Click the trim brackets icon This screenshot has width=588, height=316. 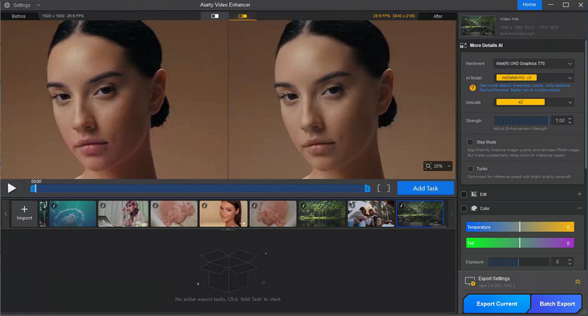(383, 188)
